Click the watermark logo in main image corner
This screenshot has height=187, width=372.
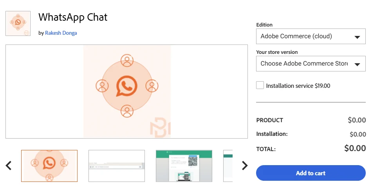tap(161, 130)
